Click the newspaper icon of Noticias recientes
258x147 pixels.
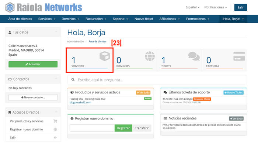(165, 118)
